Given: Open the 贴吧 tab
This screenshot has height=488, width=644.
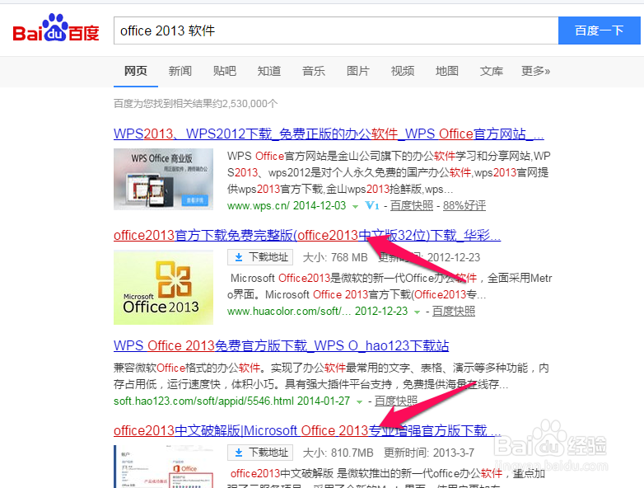Looking at the screenshot, I should [x=225, y=71].
